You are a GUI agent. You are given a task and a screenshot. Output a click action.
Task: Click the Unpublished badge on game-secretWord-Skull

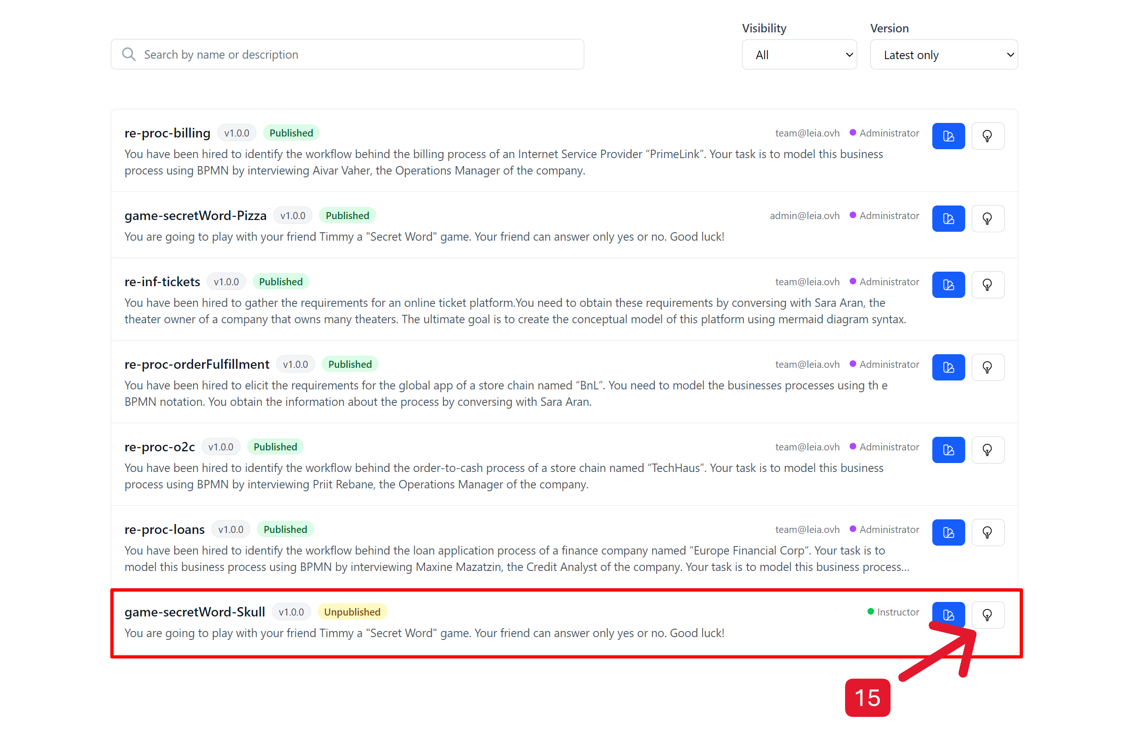pyautogui.click(x=352, y=612)
